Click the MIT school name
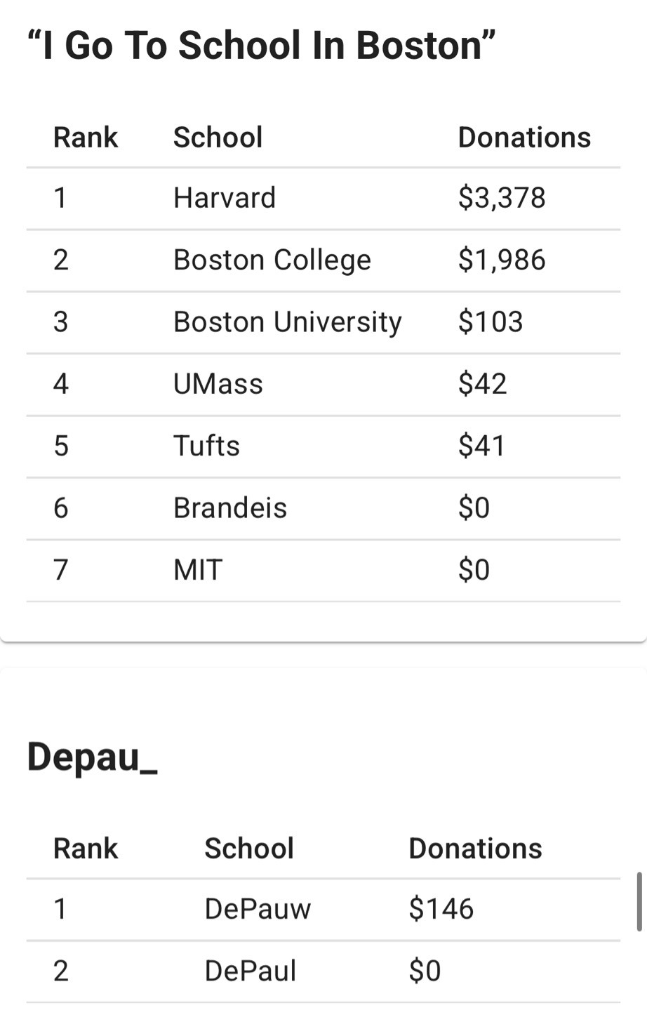 199,570
